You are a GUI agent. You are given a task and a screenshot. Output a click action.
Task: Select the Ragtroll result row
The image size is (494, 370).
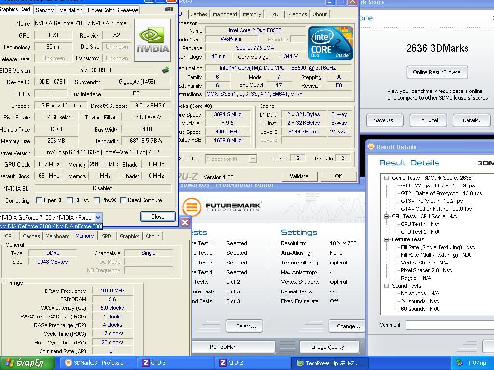[416, 278]
